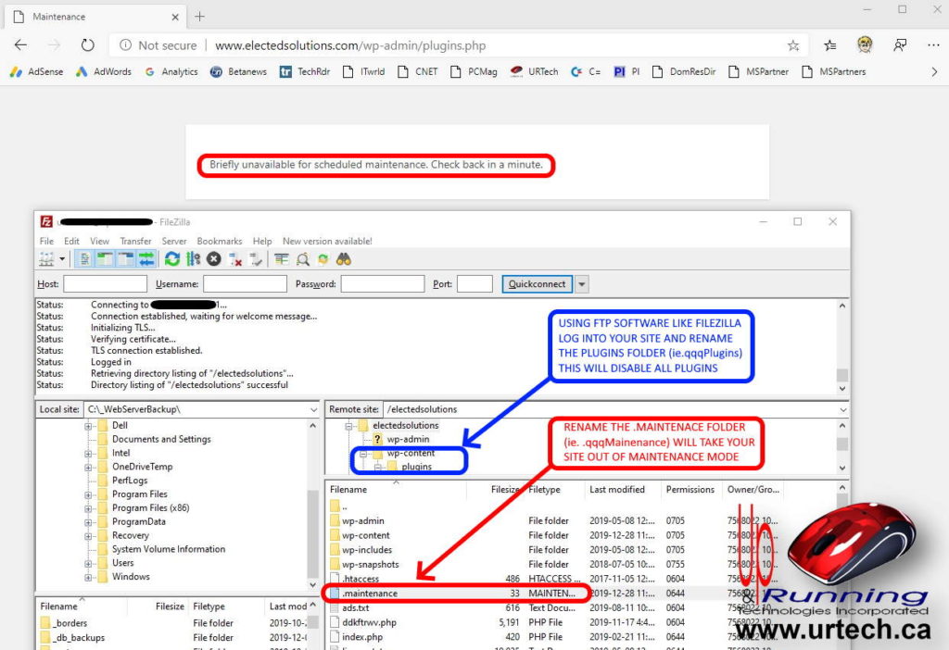Viewport: 949px width, 650px height.
Task: Click the browser page reload icon
Action: [87, 45]
